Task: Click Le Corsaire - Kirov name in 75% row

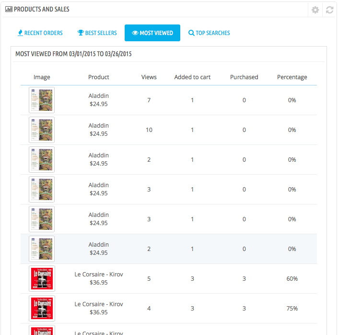Action: pos(99,304)
